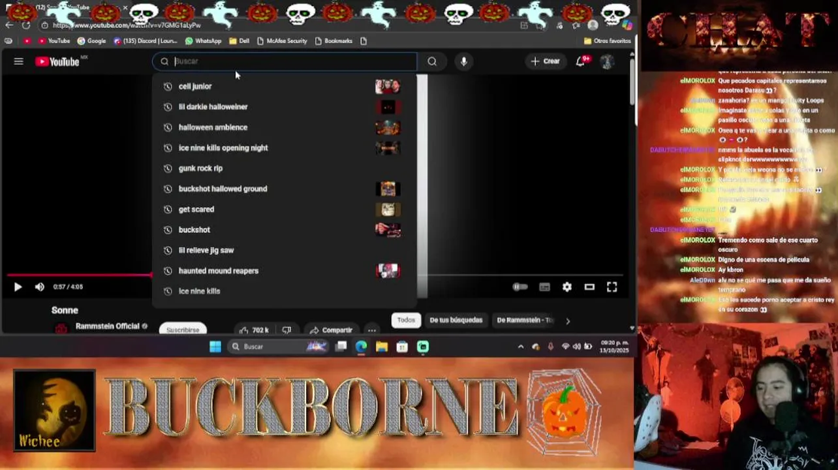Choose the 'ice nine kills' suggestion
This screenshot has width=838, height=470.
(285, 291)
